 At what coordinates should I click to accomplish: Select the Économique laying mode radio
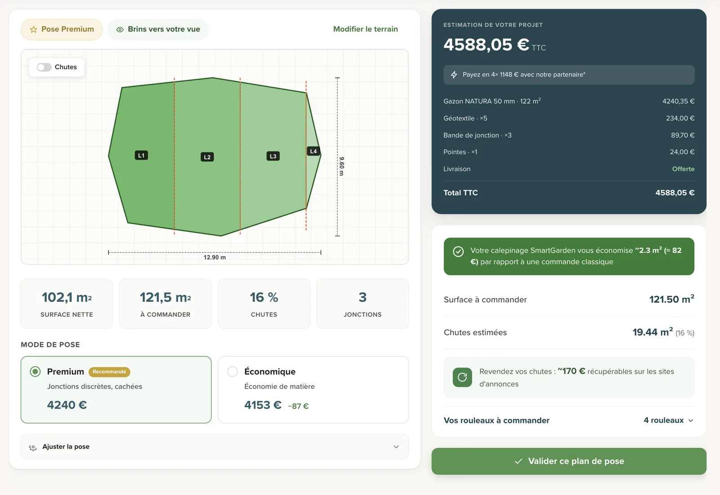coord(233,372)
